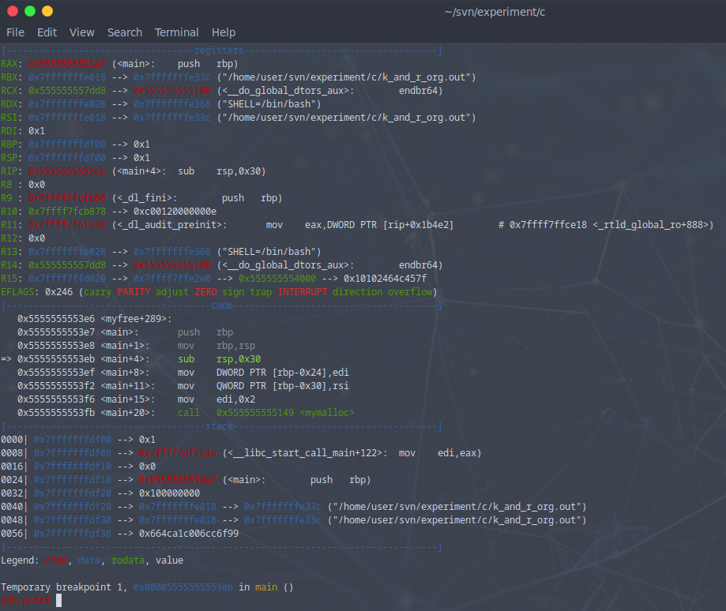Open the Help menu
726x611 pixels.
[224, 32]
